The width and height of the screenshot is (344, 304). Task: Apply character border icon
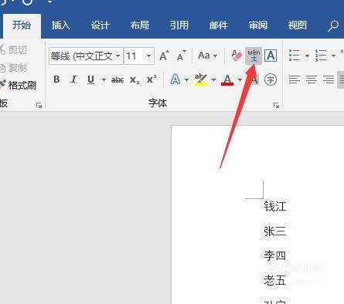point(271,56)
